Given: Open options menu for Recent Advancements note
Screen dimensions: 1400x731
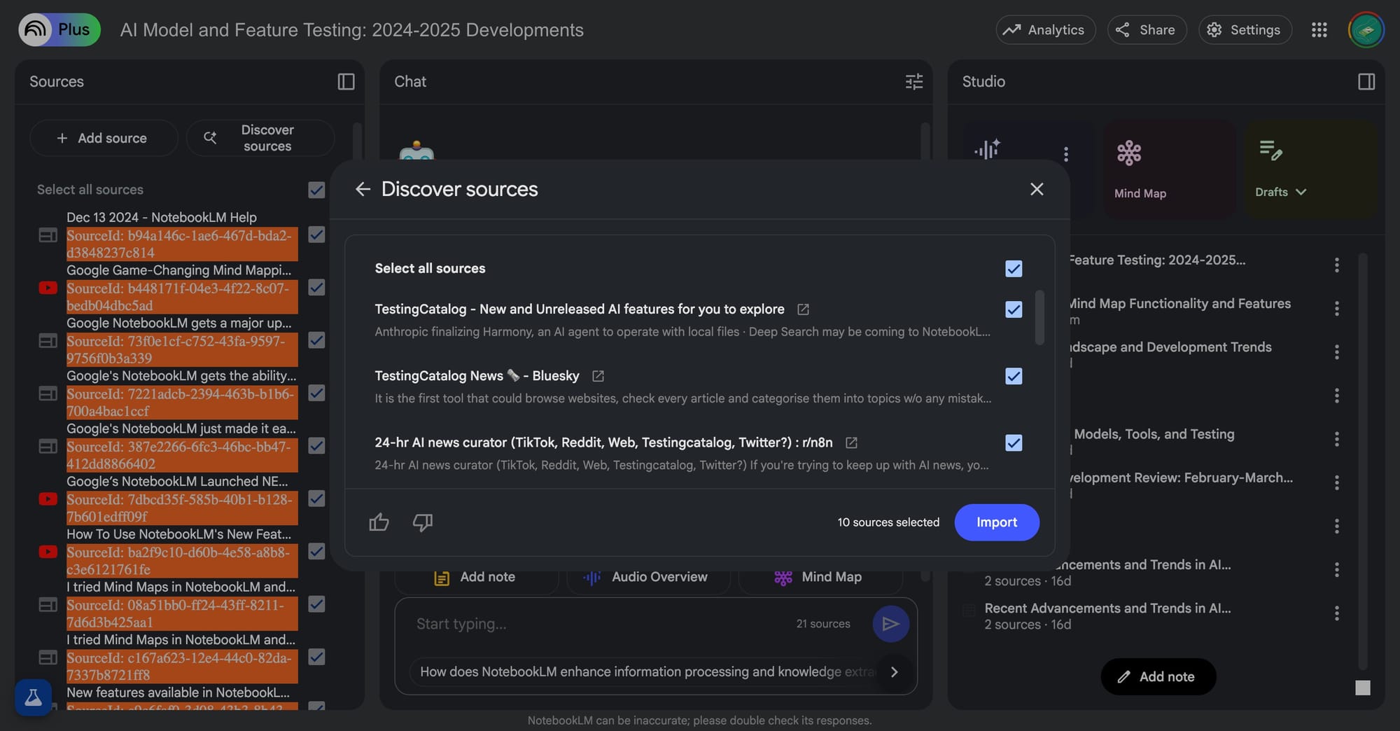Looking at the screenshot, I should [1338, 613].
